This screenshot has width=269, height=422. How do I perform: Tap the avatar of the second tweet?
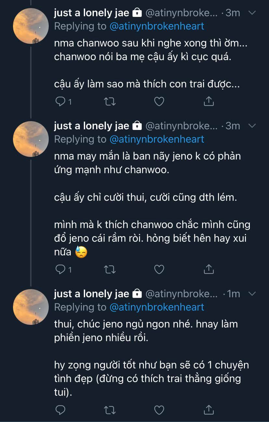click(31, 139)
